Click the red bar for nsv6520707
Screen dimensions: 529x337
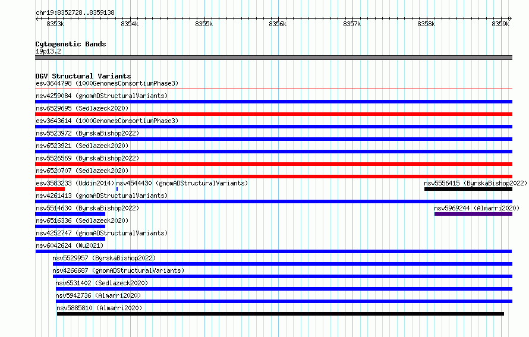click(273, 177)
